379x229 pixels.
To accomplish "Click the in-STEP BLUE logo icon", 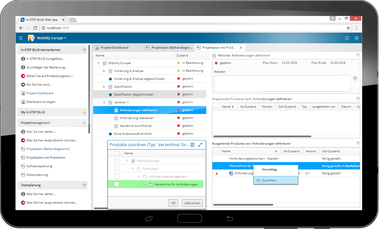I will click(x=31, y=38).
